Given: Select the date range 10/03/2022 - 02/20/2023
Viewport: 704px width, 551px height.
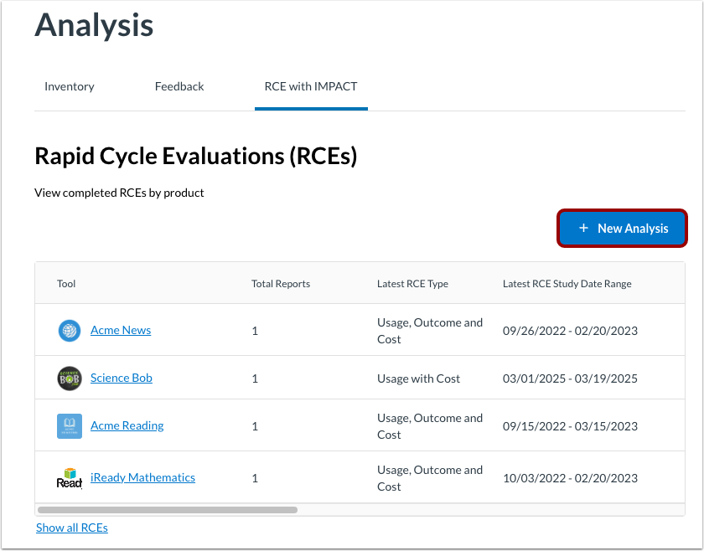Looking at the screenshot, I should pyautogui.click(x=570, y=478).
